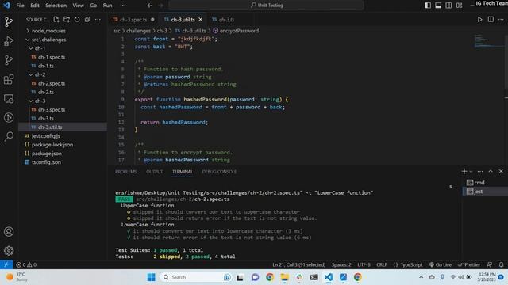Split the editor to the right
This screenshot has height=285, width=508.
click(491, 19)
